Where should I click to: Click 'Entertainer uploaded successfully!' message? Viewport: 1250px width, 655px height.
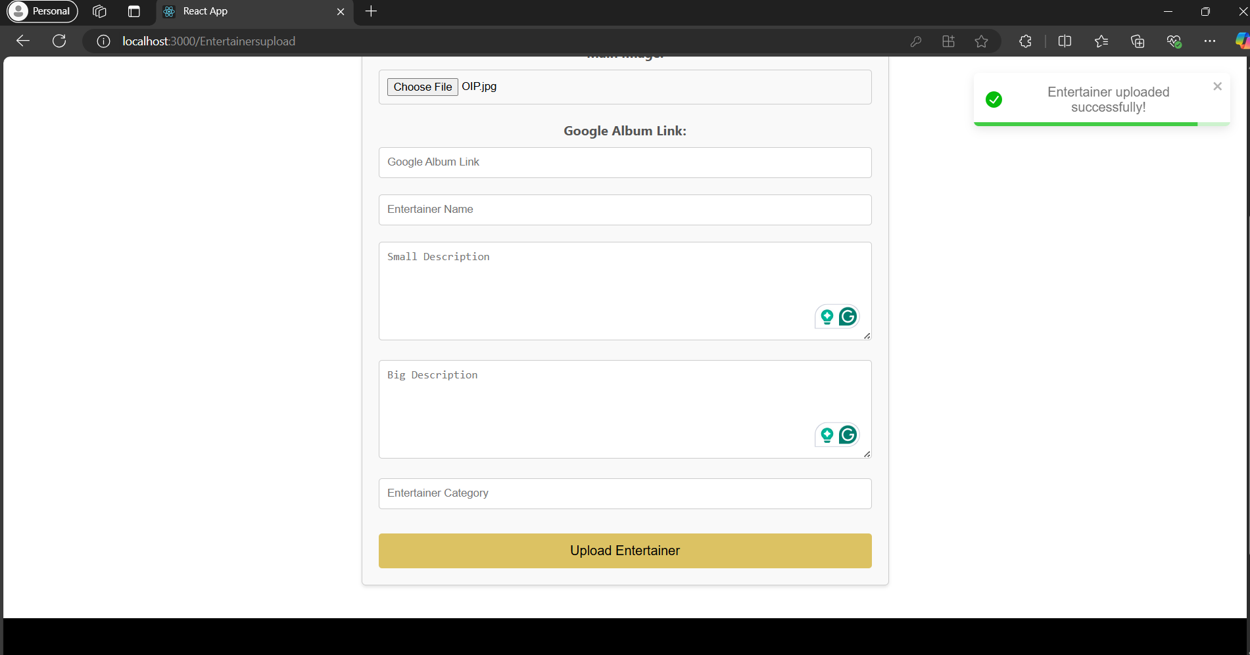pos(1109,99)
